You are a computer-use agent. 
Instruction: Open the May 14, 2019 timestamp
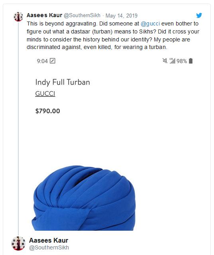122,16
